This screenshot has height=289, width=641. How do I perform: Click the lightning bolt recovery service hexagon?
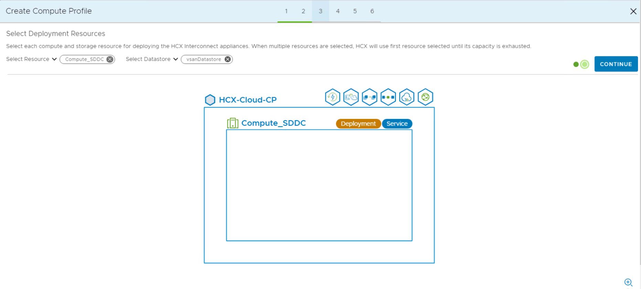(332, 97)
